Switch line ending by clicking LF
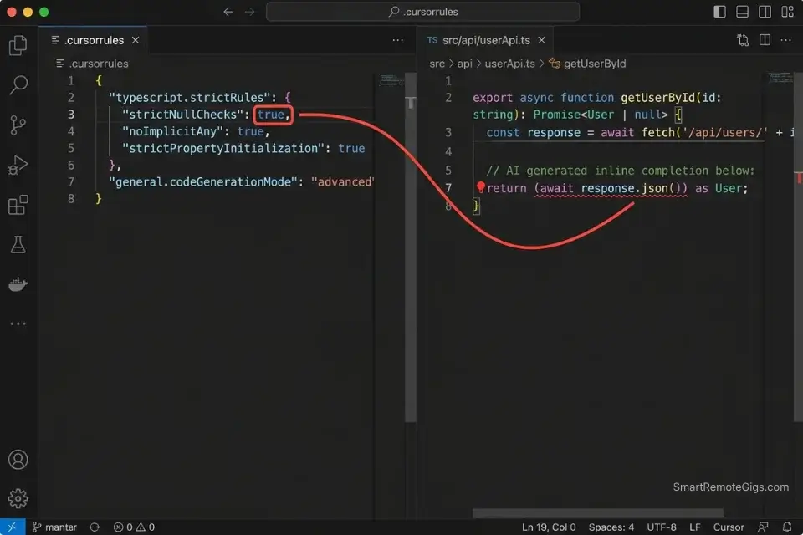The image size is (803, 535). tap(694, 527)
